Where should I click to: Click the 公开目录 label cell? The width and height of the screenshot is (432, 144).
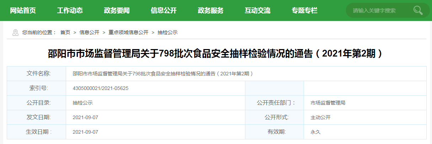(37, 103)
